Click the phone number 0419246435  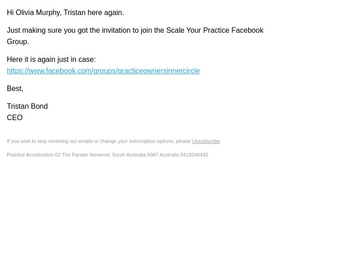click(194, 155)
